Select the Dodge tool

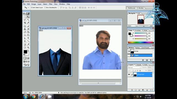click(28, 35)
